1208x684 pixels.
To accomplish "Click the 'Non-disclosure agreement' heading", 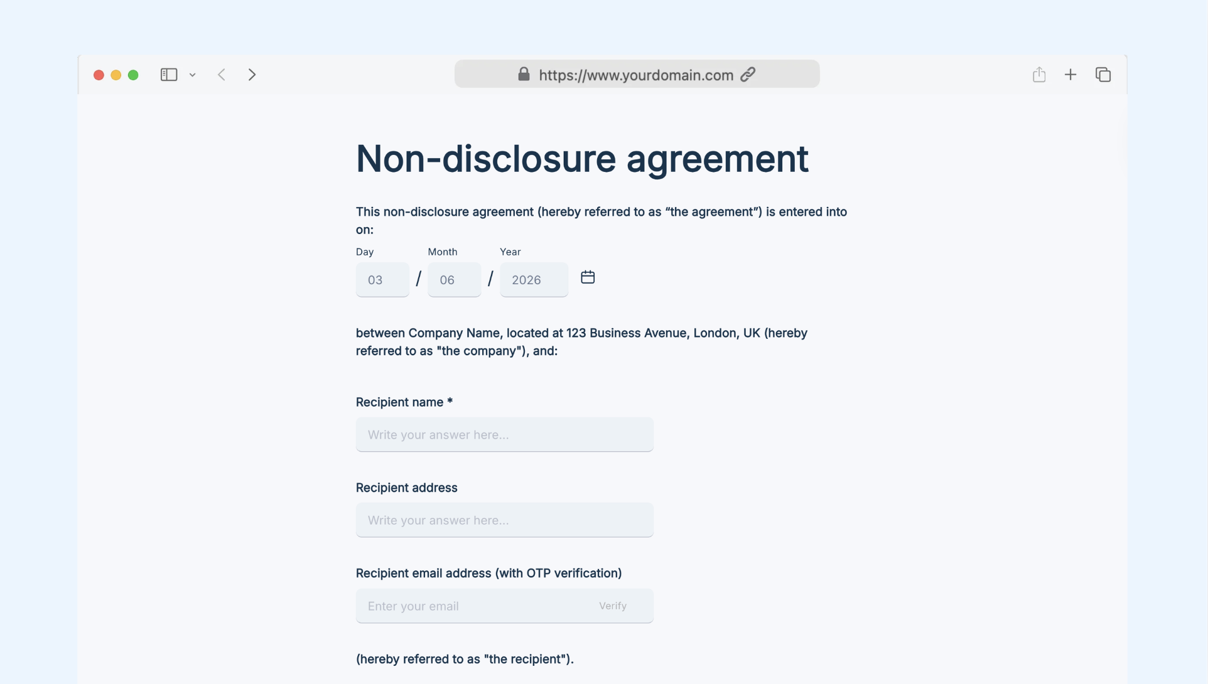I will [x=582, y=158].
